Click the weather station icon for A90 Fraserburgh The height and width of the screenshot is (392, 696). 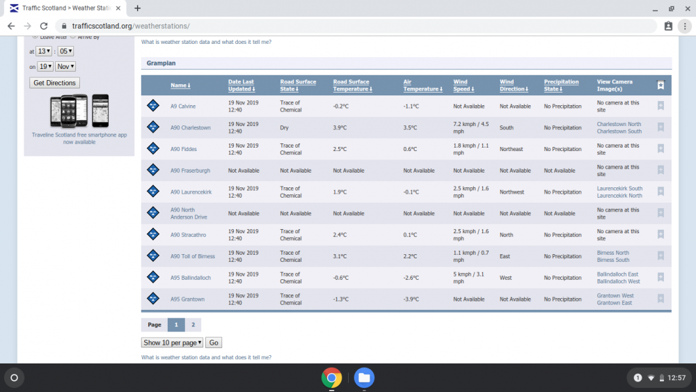[x=153, y=170]
